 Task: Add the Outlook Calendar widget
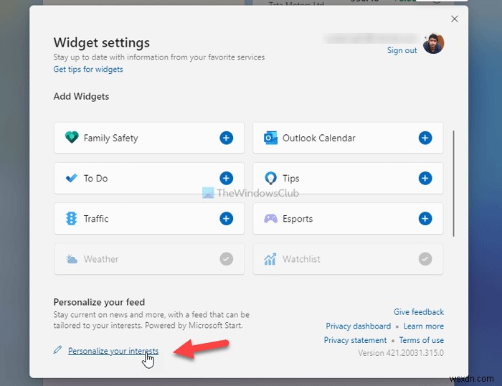(425, 138)
